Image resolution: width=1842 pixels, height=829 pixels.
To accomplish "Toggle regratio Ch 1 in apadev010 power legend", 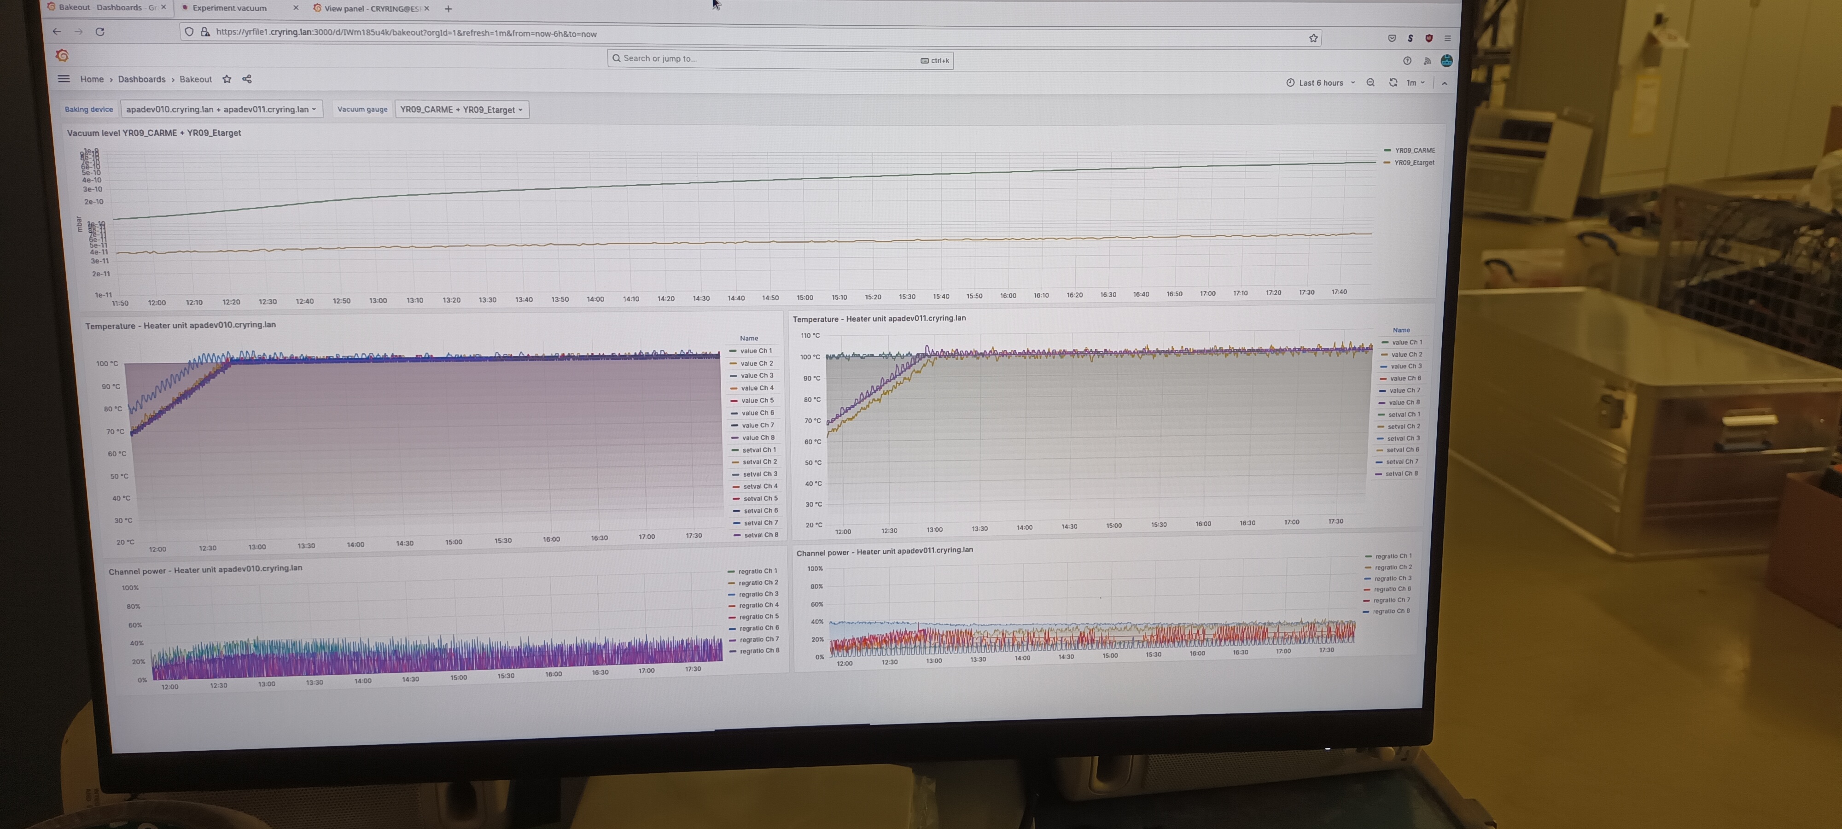I will click(757, 571).
